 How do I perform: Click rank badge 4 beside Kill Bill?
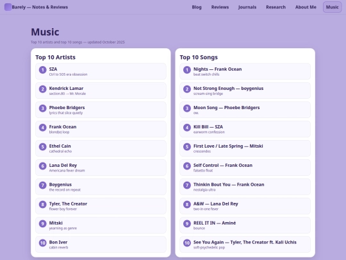187,128
